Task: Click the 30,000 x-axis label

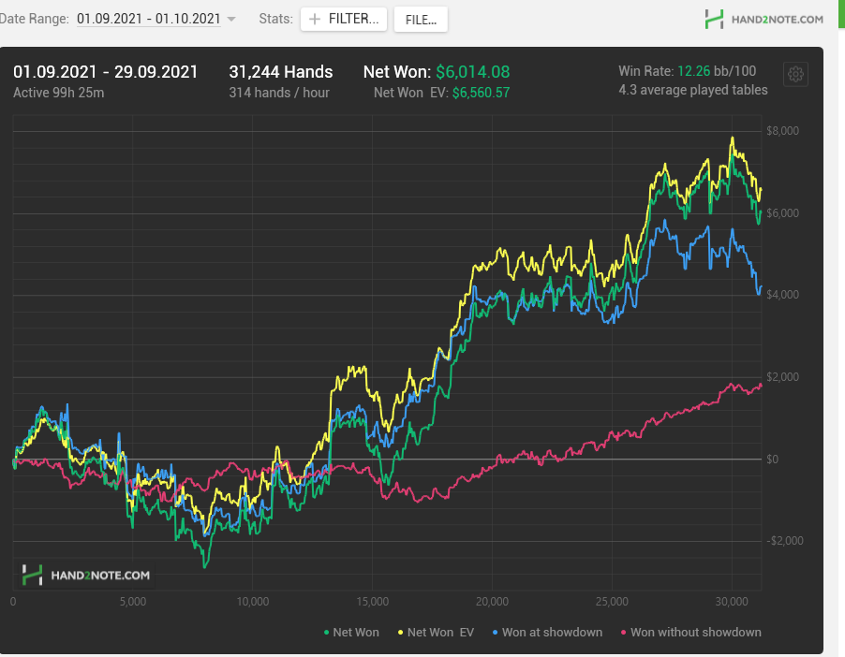Action: point(732,602)
